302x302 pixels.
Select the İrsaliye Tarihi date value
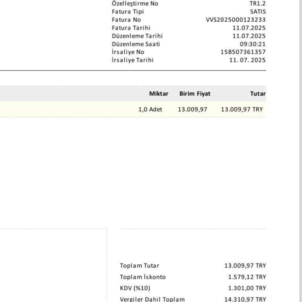pos(247,60)
